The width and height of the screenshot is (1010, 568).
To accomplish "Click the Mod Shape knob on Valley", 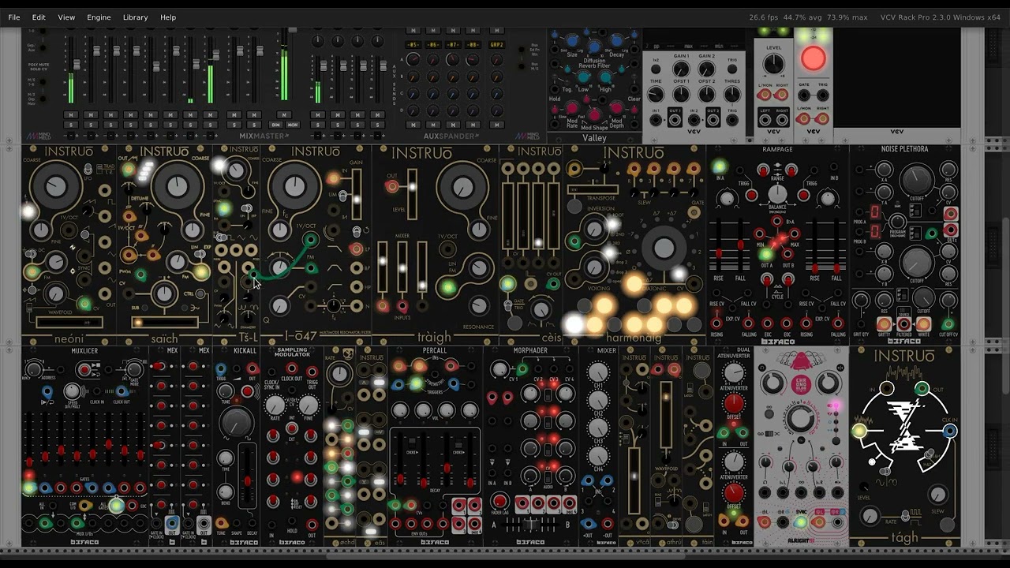I will click(594, 114).
